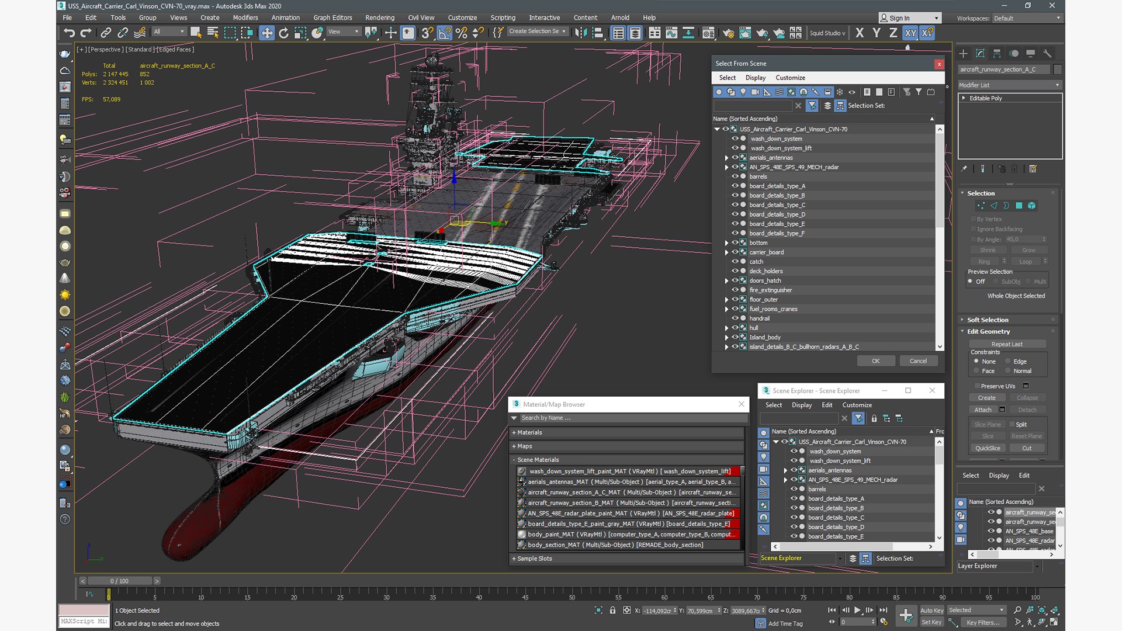Expand the hull node in Select From Scene
Image resolution: width=1122 pixels, height=631 pixels.
tap(726, 328)
